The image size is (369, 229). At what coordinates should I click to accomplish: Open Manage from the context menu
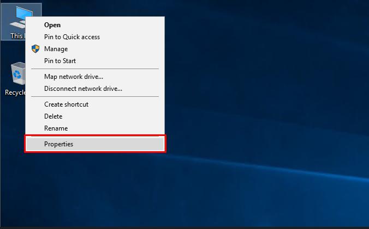[95, 49]
